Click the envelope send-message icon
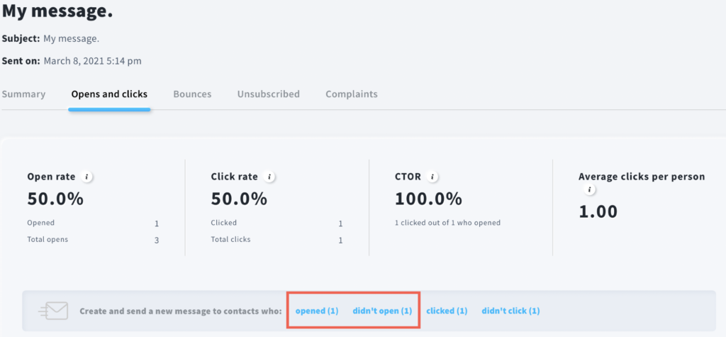The image size is (726, 337). tap(53, 311)
